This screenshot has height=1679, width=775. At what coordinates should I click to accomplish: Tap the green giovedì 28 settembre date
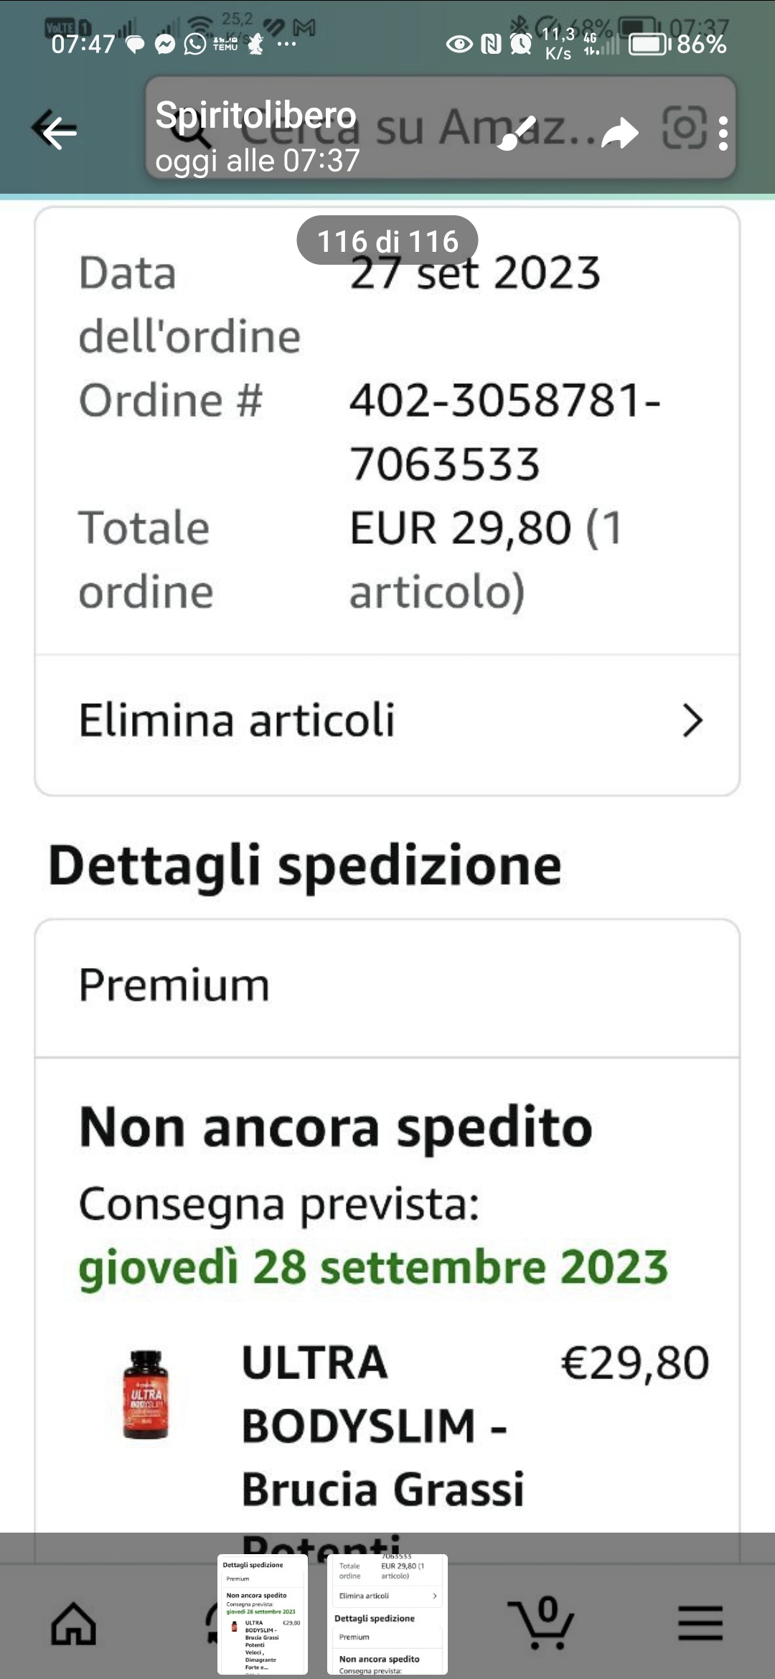pyautogui.click(x=373, y=1266)
